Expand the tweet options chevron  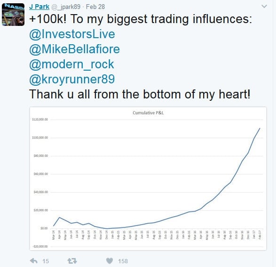click(264, 7)
